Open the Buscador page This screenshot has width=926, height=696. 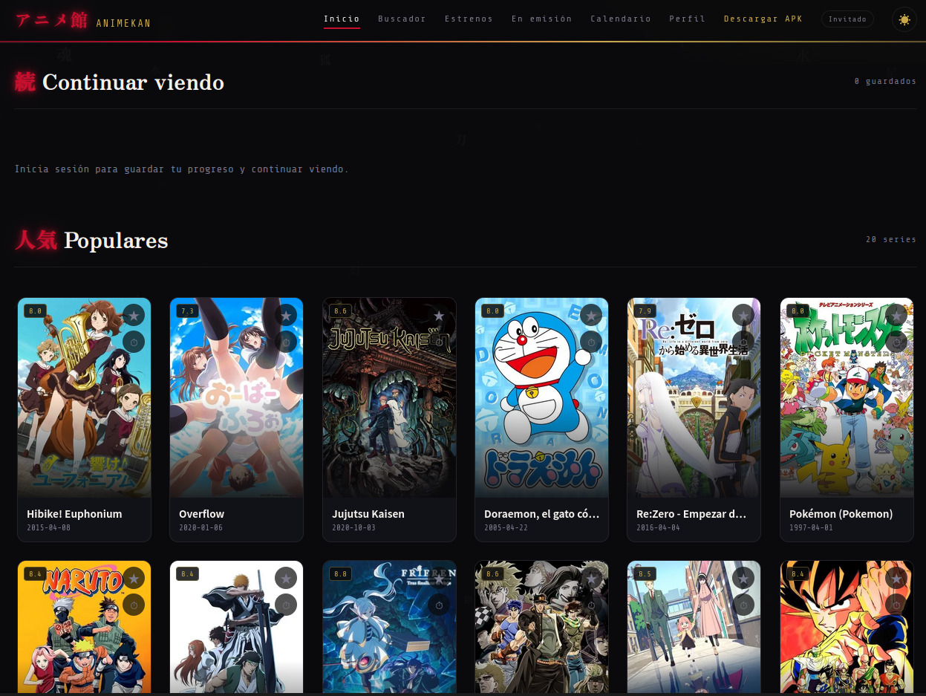402,19
